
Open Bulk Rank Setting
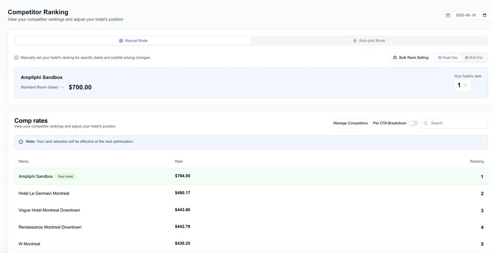coord(411,58)
